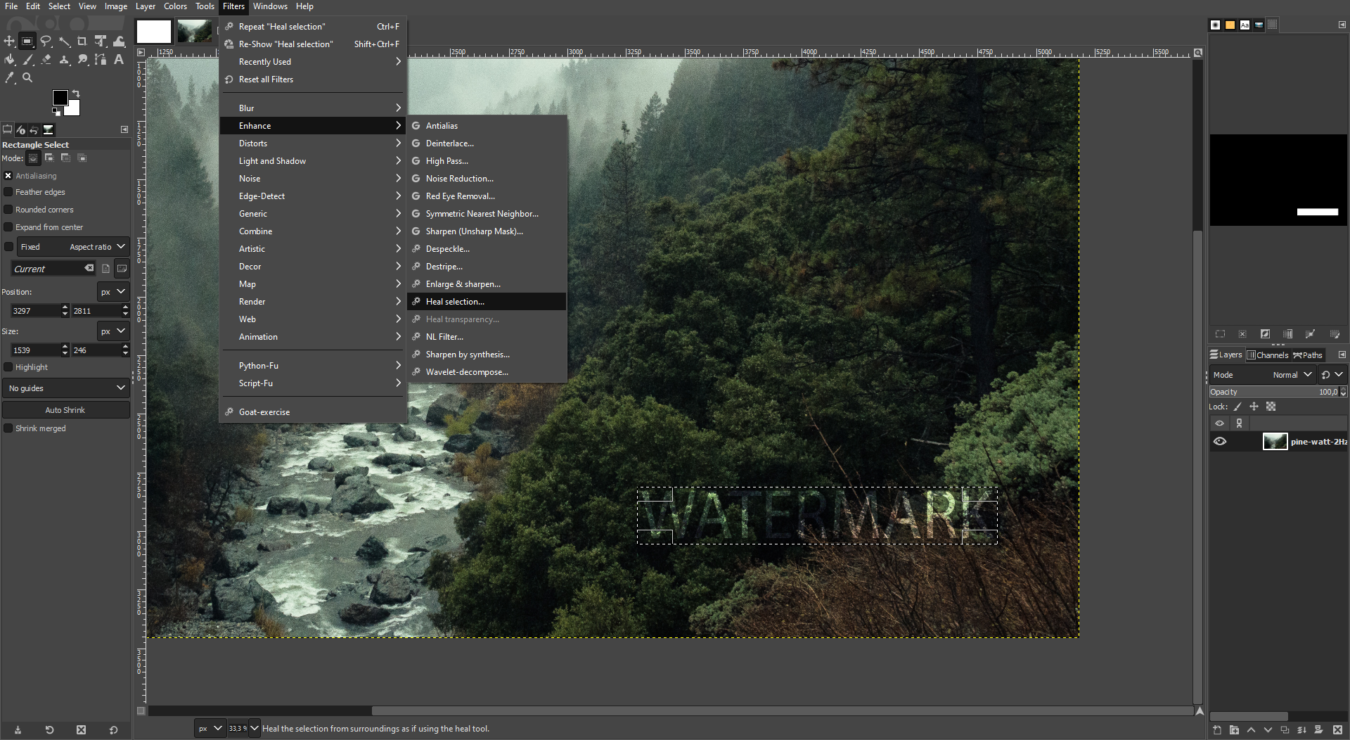
Task: Open the No guides dropdown
Action: 65,388
